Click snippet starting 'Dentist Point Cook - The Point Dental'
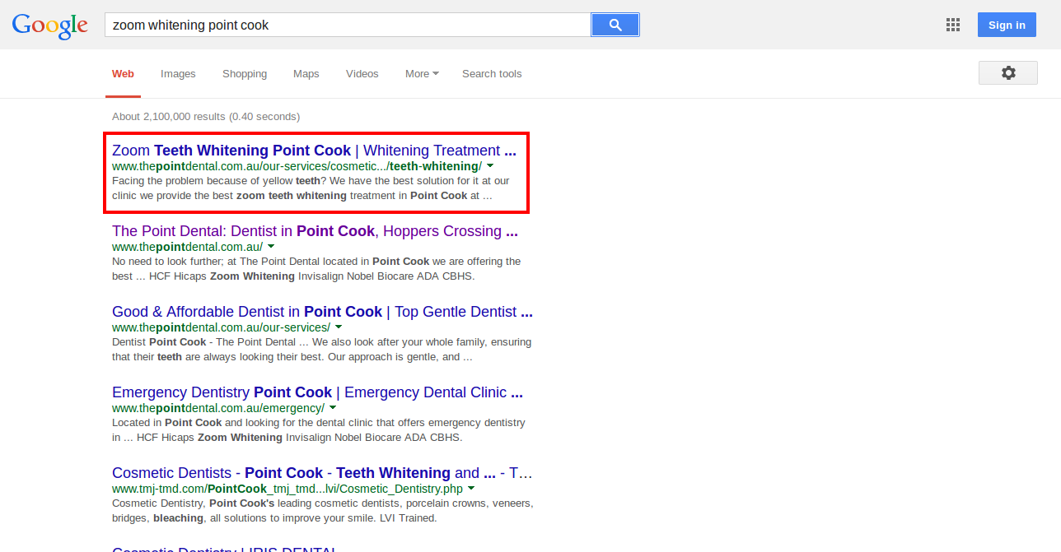 point(322,350)
